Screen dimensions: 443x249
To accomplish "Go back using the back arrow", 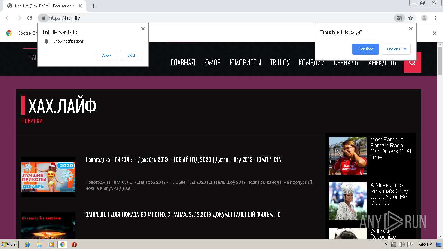I will (8, 18).
